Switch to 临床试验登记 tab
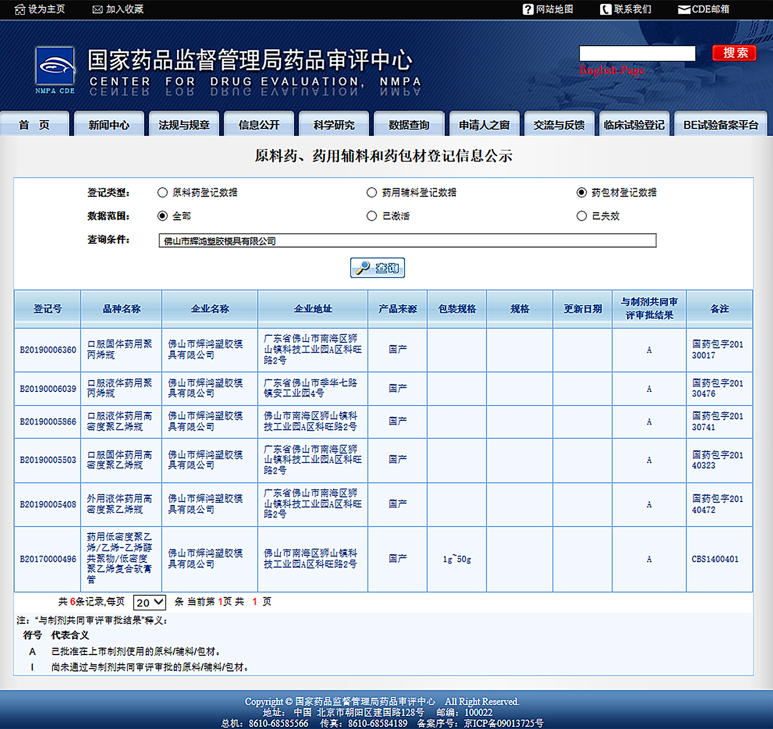This screenshot has height=729, width=773. click(634, 125)
